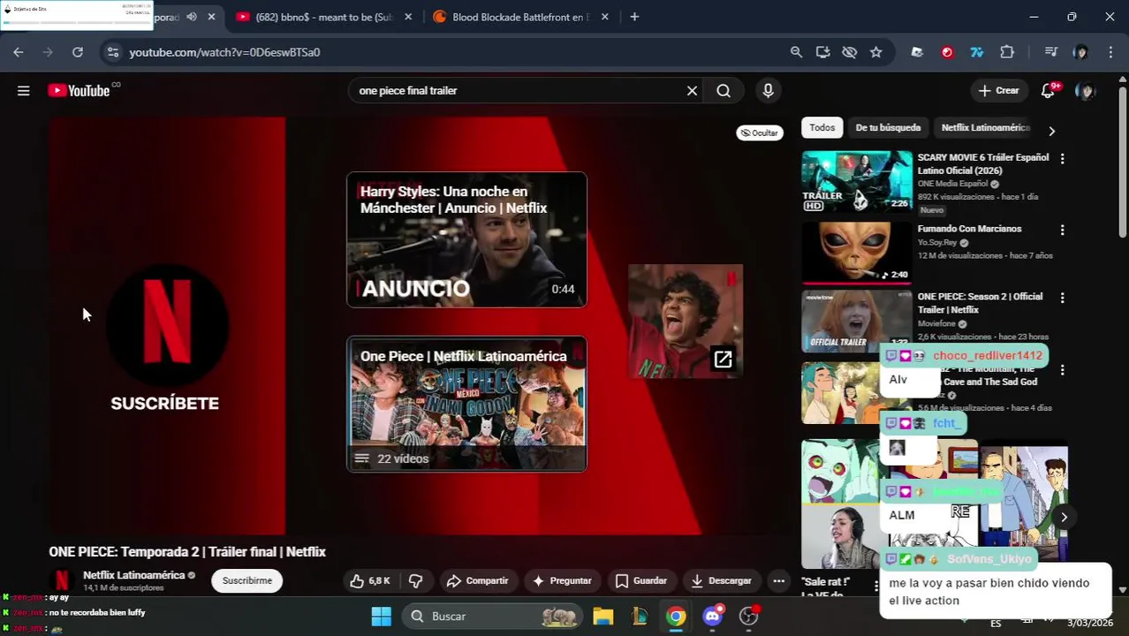Select the Netflix Latinoamérica filter chip

click(986, 128)
